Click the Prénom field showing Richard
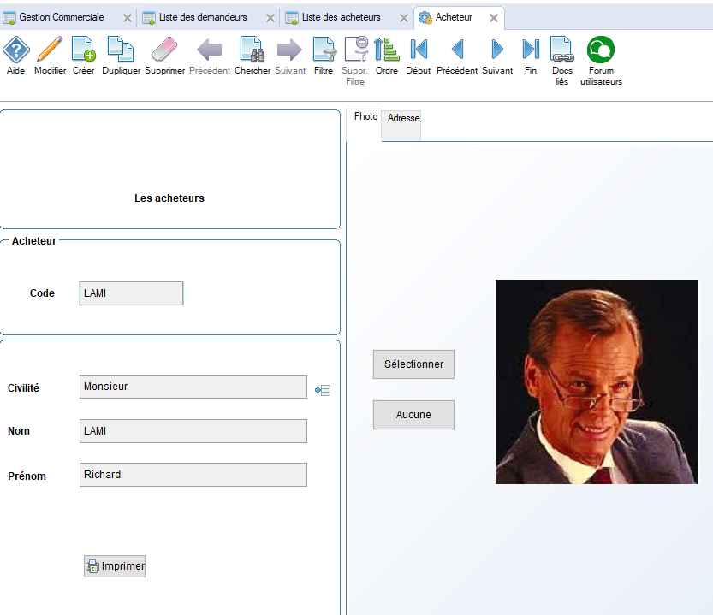The image size is (713, 615). pos(193,475)
